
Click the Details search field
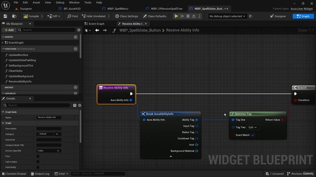(36, 105)
